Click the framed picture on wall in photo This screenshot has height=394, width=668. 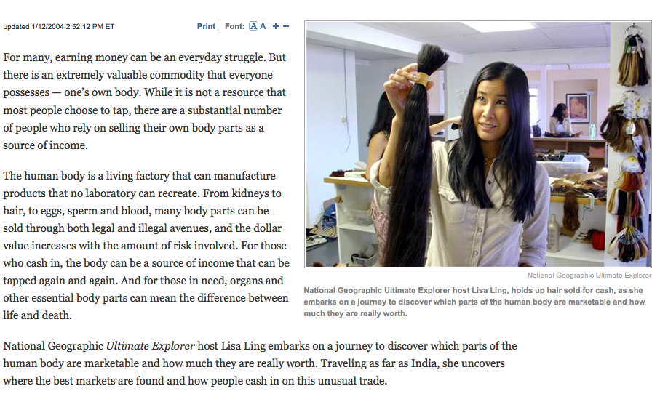(578, 108)
